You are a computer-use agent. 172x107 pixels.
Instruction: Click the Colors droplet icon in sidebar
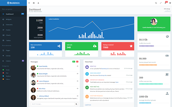click(x=3, y=61)
